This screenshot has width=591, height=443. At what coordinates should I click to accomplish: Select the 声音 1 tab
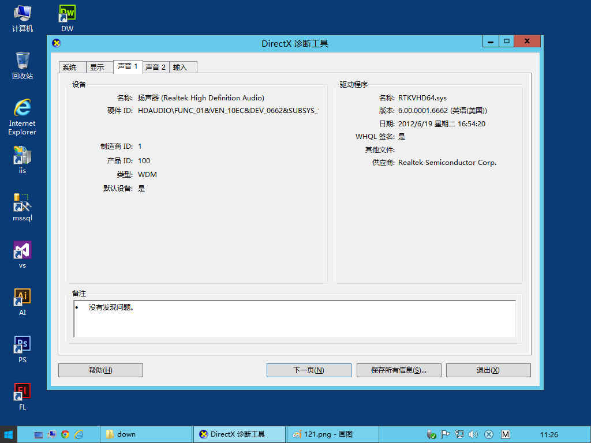128,66
